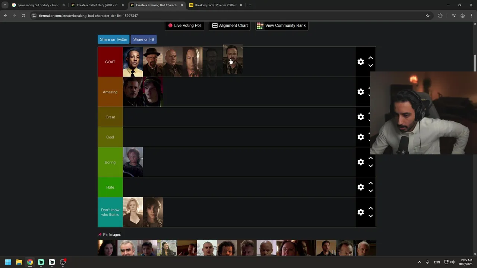Select the second character thumbnail in the Amazing row
Viewport: 477px width, 268px height.
point(153,92)
